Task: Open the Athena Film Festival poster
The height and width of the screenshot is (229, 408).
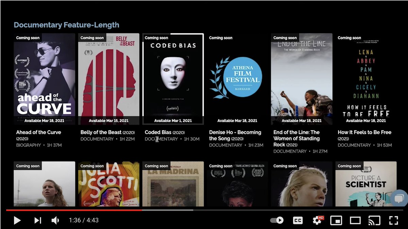Action: [x=237, y=79]
